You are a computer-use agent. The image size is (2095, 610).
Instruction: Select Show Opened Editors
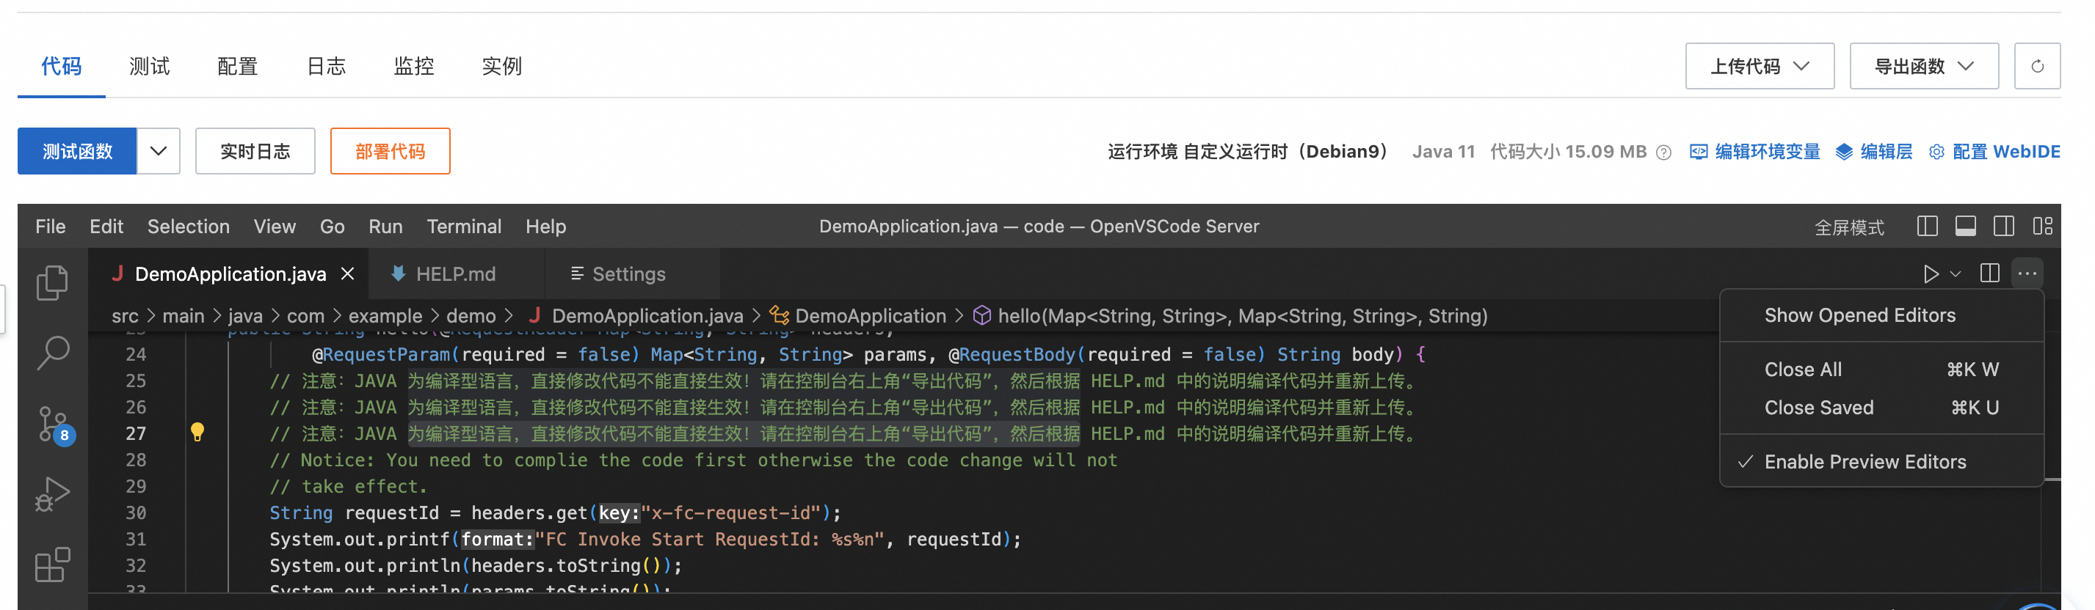1881,315
